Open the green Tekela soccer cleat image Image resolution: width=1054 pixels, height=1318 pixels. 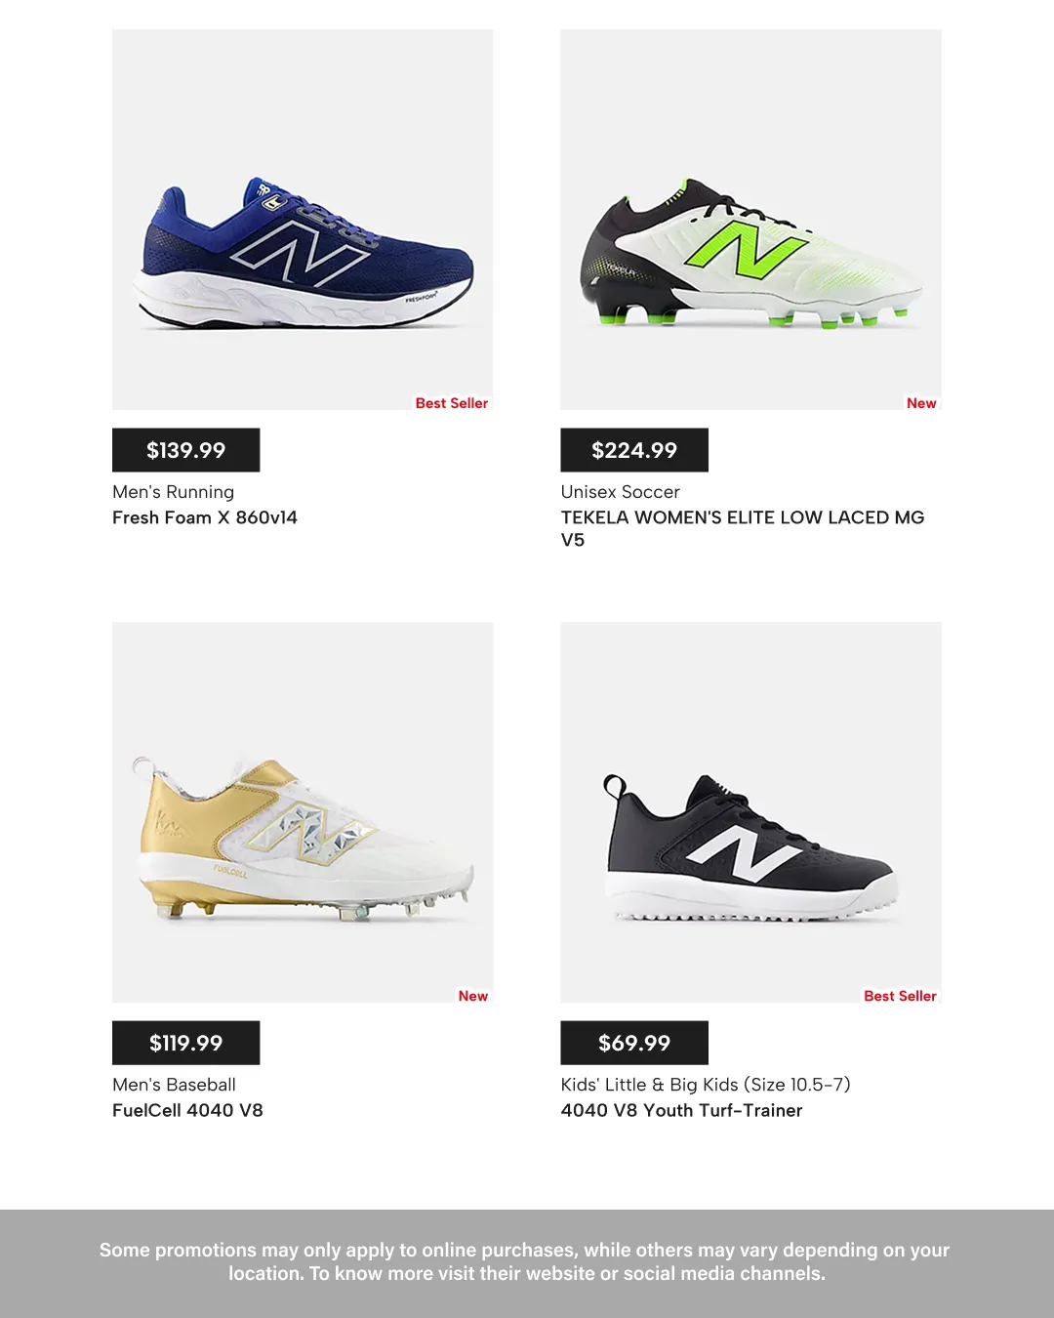(x=750, y=220)
